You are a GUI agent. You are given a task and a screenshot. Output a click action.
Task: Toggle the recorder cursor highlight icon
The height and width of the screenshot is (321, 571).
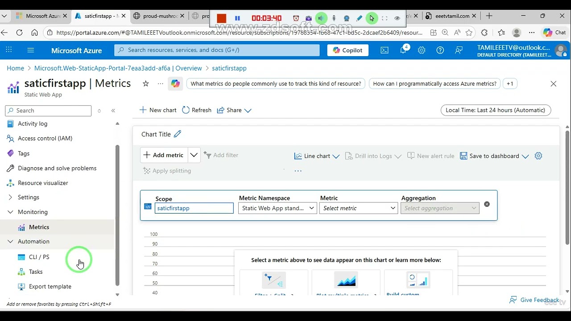tap(372, 18)
